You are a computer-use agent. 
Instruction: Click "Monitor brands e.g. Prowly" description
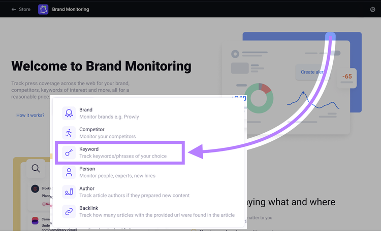click(x=109, y=117)
